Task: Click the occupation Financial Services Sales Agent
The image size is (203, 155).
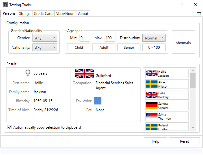Action: pos(114,85)
